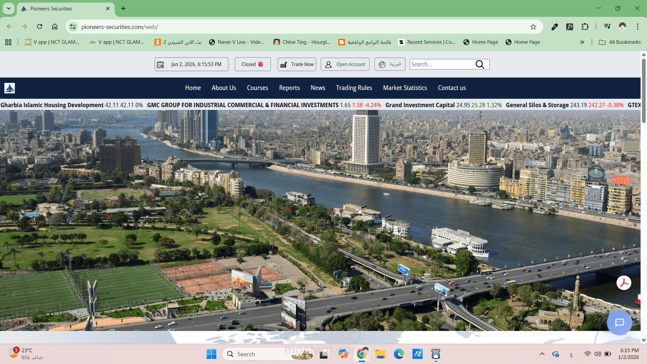
Task: Open the Recent Services bookmark
Action: (427, 42)
